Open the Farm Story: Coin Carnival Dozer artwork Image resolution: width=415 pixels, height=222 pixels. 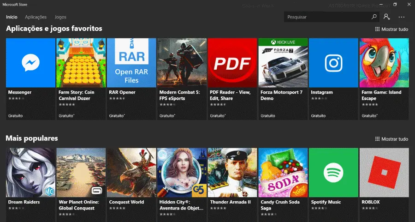(81, 63)
